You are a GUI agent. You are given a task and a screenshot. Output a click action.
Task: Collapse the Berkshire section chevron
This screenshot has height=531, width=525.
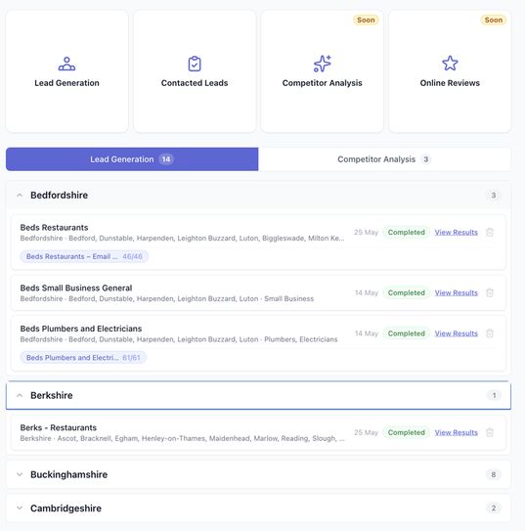[x=20, y=395]
